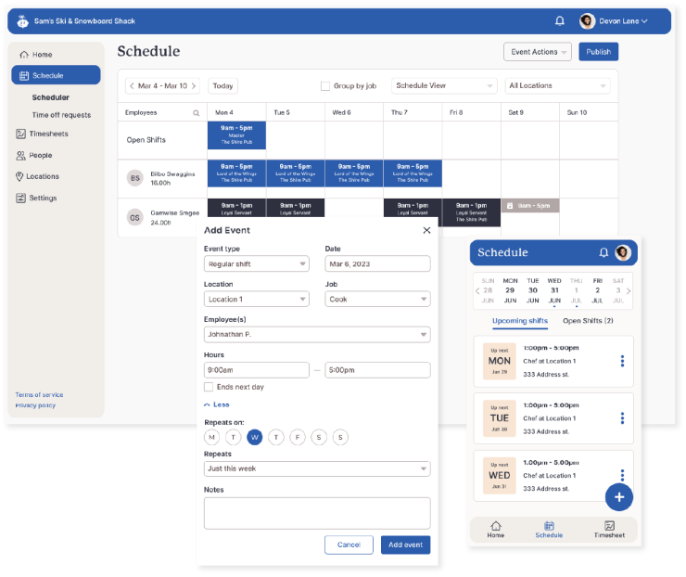
Task: Close the Add Event dialog
Action: click(x=426, y=230)
